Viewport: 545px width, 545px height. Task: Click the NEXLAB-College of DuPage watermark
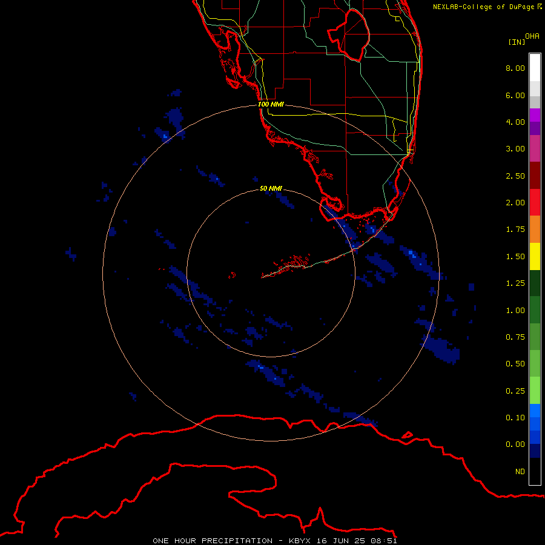(487, 7)
